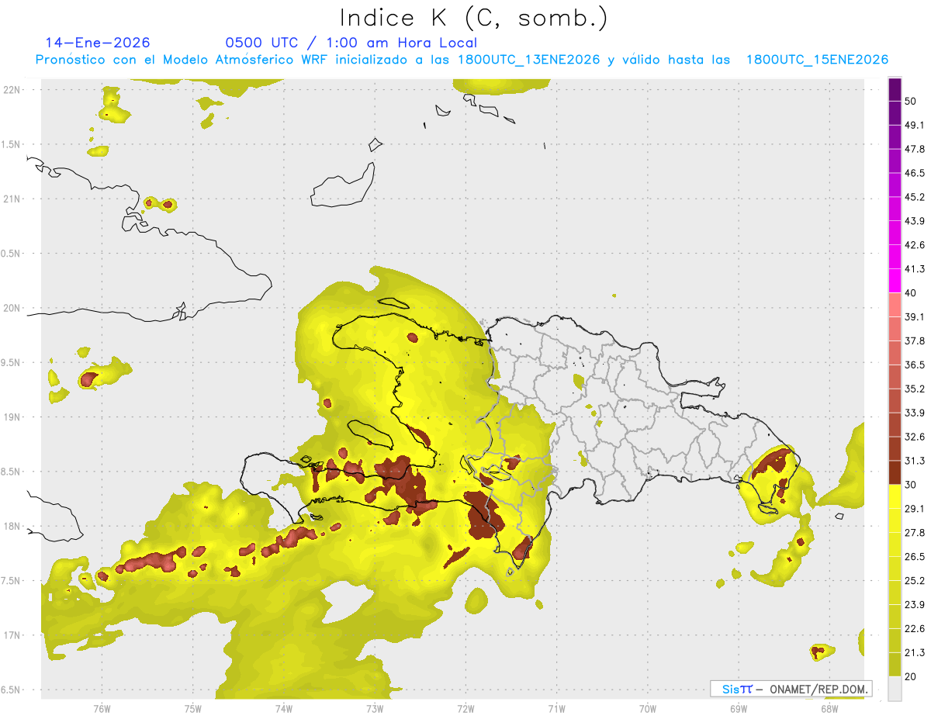Image resolution: width=931 pixels, height=719 pixels.
Task: Pick the light gray colorbar segment below 20
Action: 895,689
